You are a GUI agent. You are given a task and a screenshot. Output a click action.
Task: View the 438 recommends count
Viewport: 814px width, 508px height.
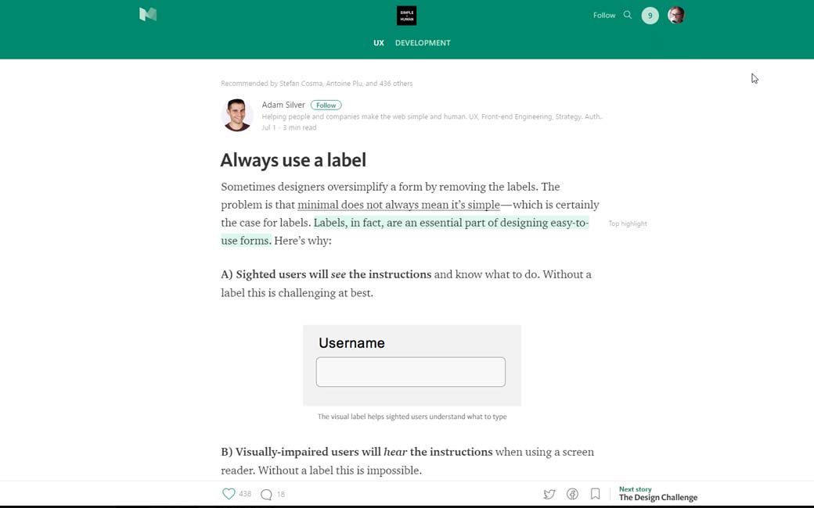tap(245, 494)
